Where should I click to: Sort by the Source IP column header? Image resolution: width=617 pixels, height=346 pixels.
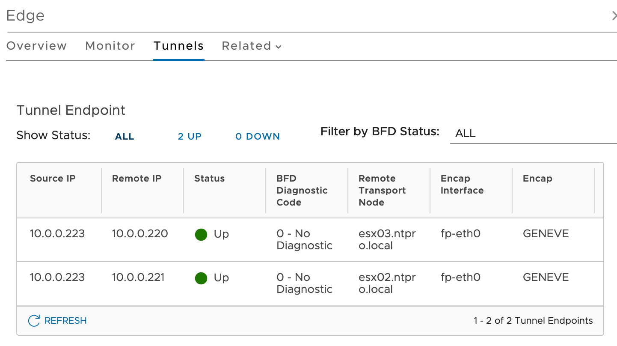[x=53, y=179]
